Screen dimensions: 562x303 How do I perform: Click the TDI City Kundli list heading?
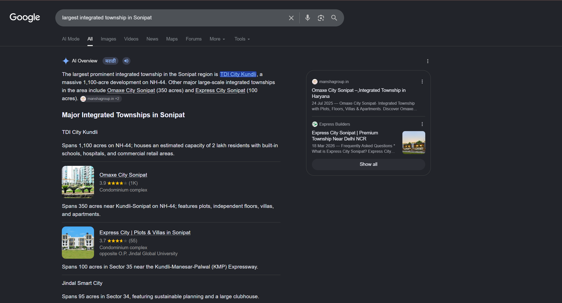click(x=80, y=132)
